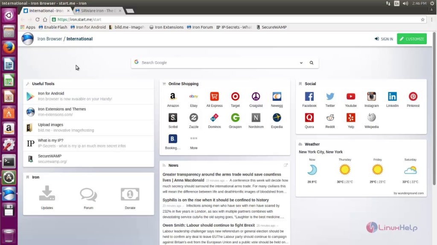The width and height of the screenshot is (437, 245).
Task: Open the Scribd icon
Action: [173, 118]
